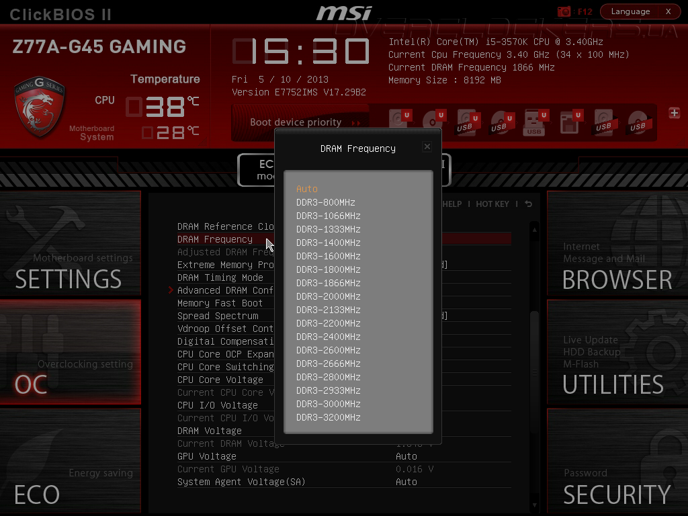Pick DDR3-3000MHz from the list

328,404
